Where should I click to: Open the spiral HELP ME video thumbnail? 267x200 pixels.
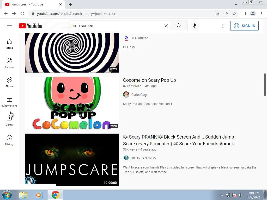[x=72, y=53]
